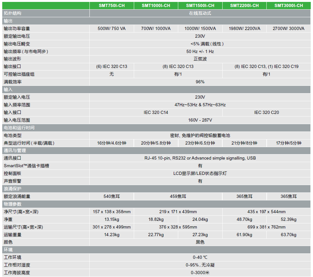Image resolution: width=313 pixels, height=277 pixels.
Task: Click the 正弦波 waveform value
Action: 200,59
